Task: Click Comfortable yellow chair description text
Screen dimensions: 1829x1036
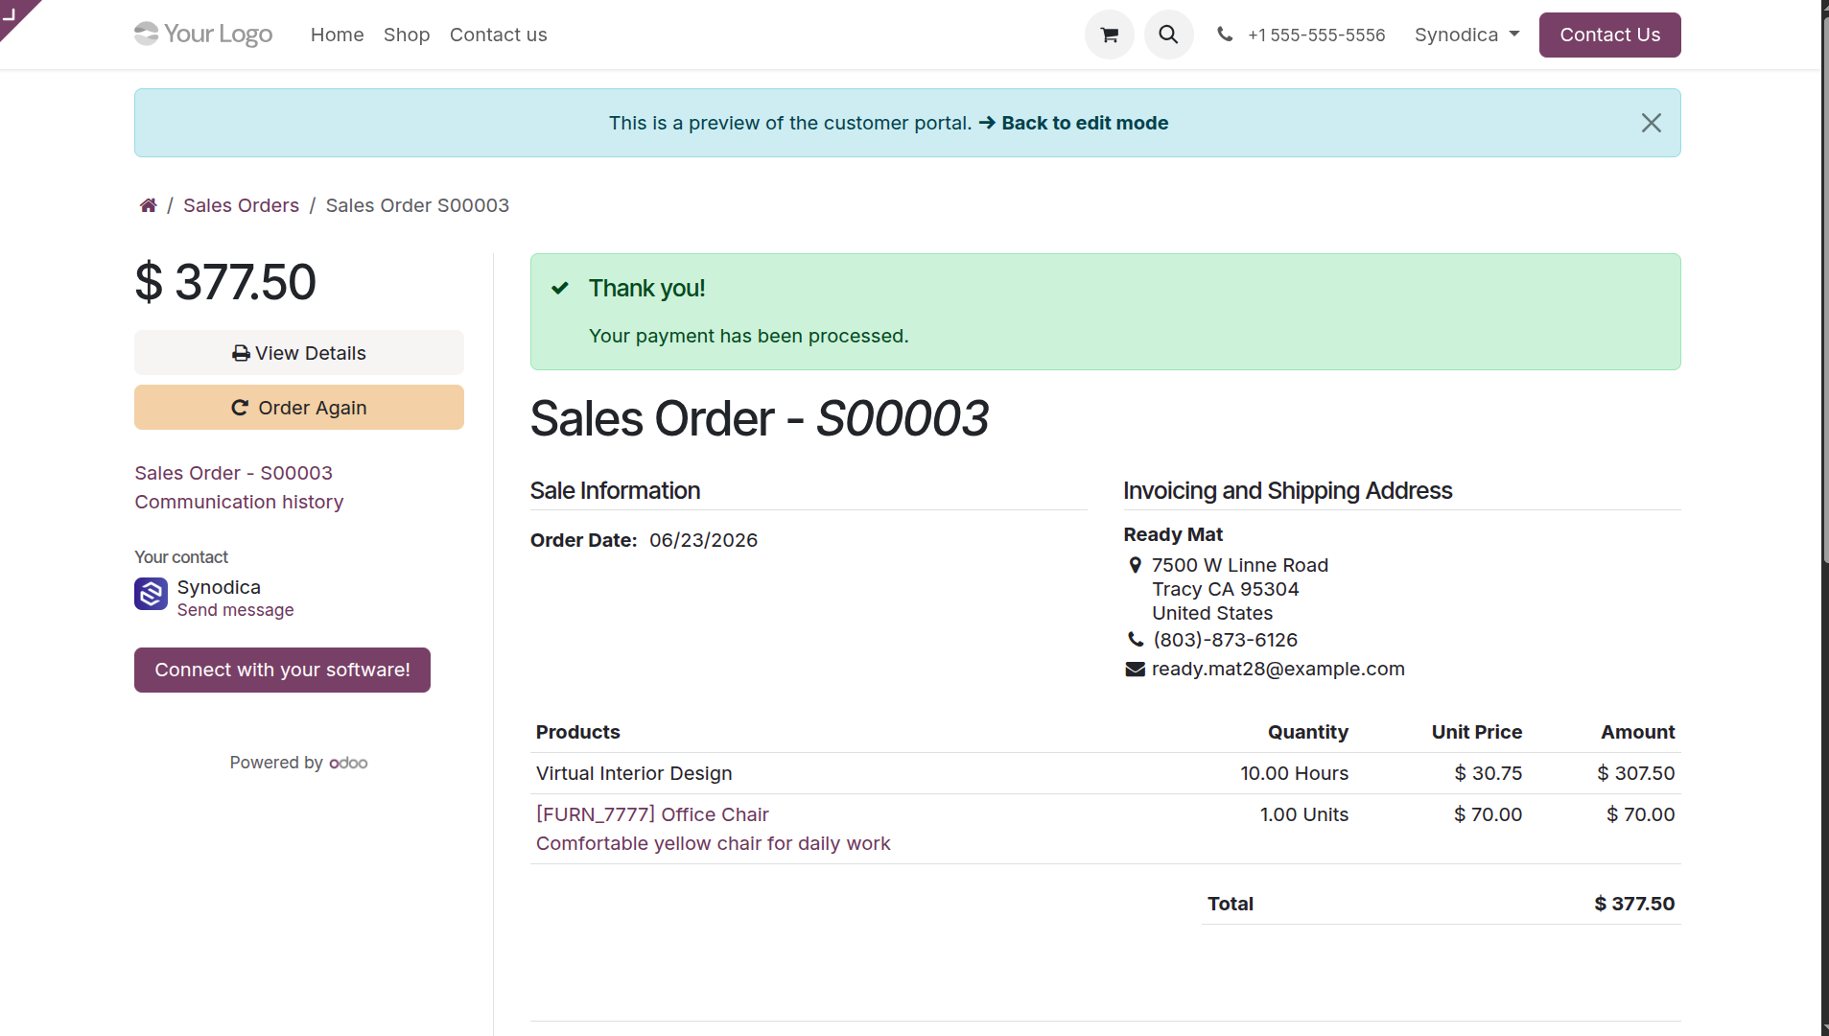Action: tap(713, 843)
